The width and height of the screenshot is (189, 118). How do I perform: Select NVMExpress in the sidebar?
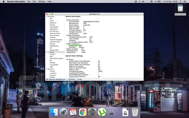coord(54,46)
